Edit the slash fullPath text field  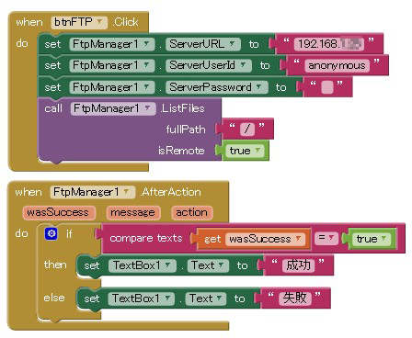(247, 130)
